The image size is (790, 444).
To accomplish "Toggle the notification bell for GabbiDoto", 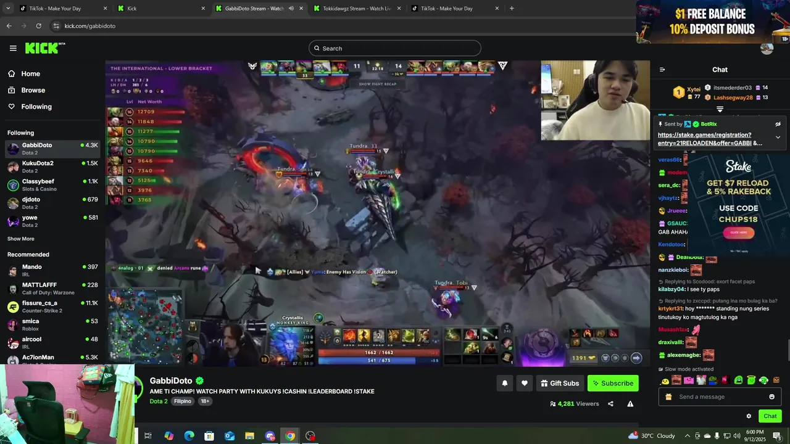I will [504, 383].
